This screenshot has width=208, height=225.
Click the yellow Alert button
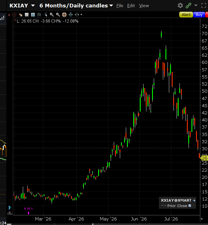(186, 15)
